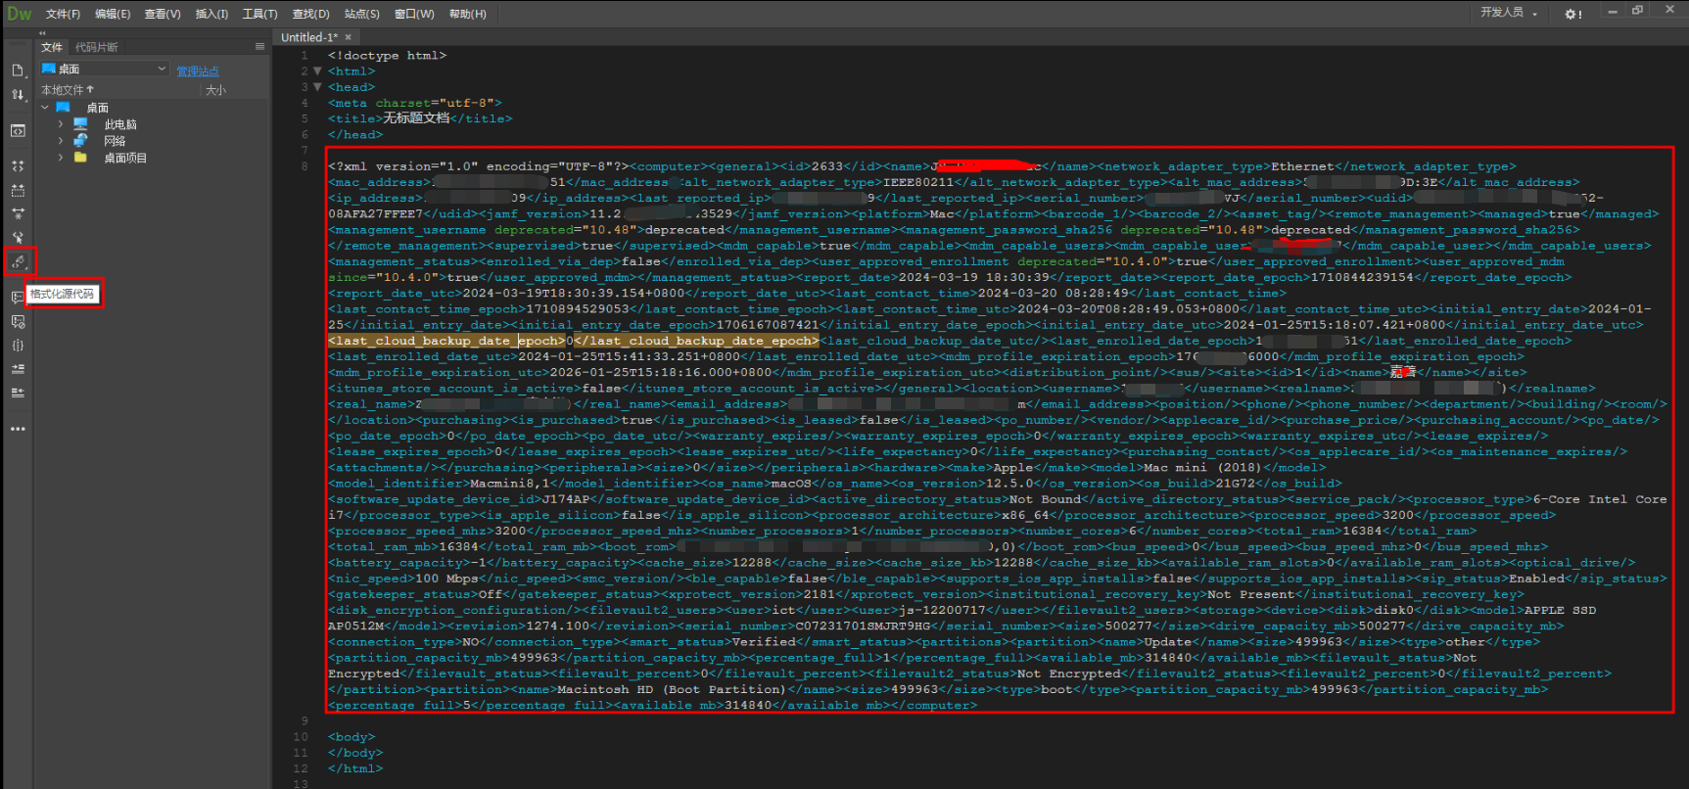1689x789 pixels.
Task: Switch to the 代码片断 panel tab
Action: coord(96,47)
